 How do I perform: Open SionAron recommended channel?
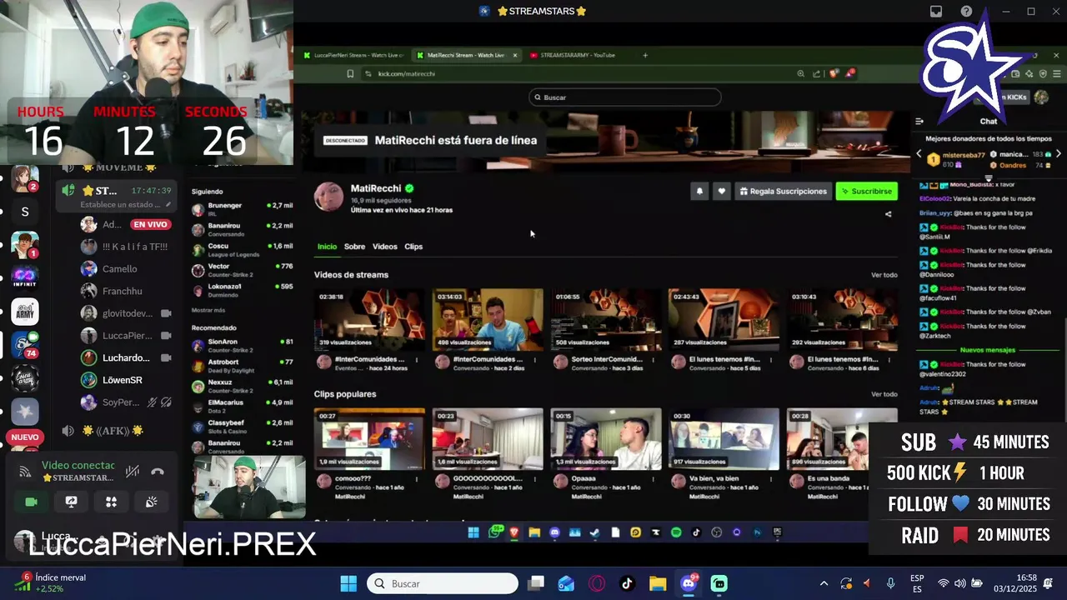pos(242,345)
